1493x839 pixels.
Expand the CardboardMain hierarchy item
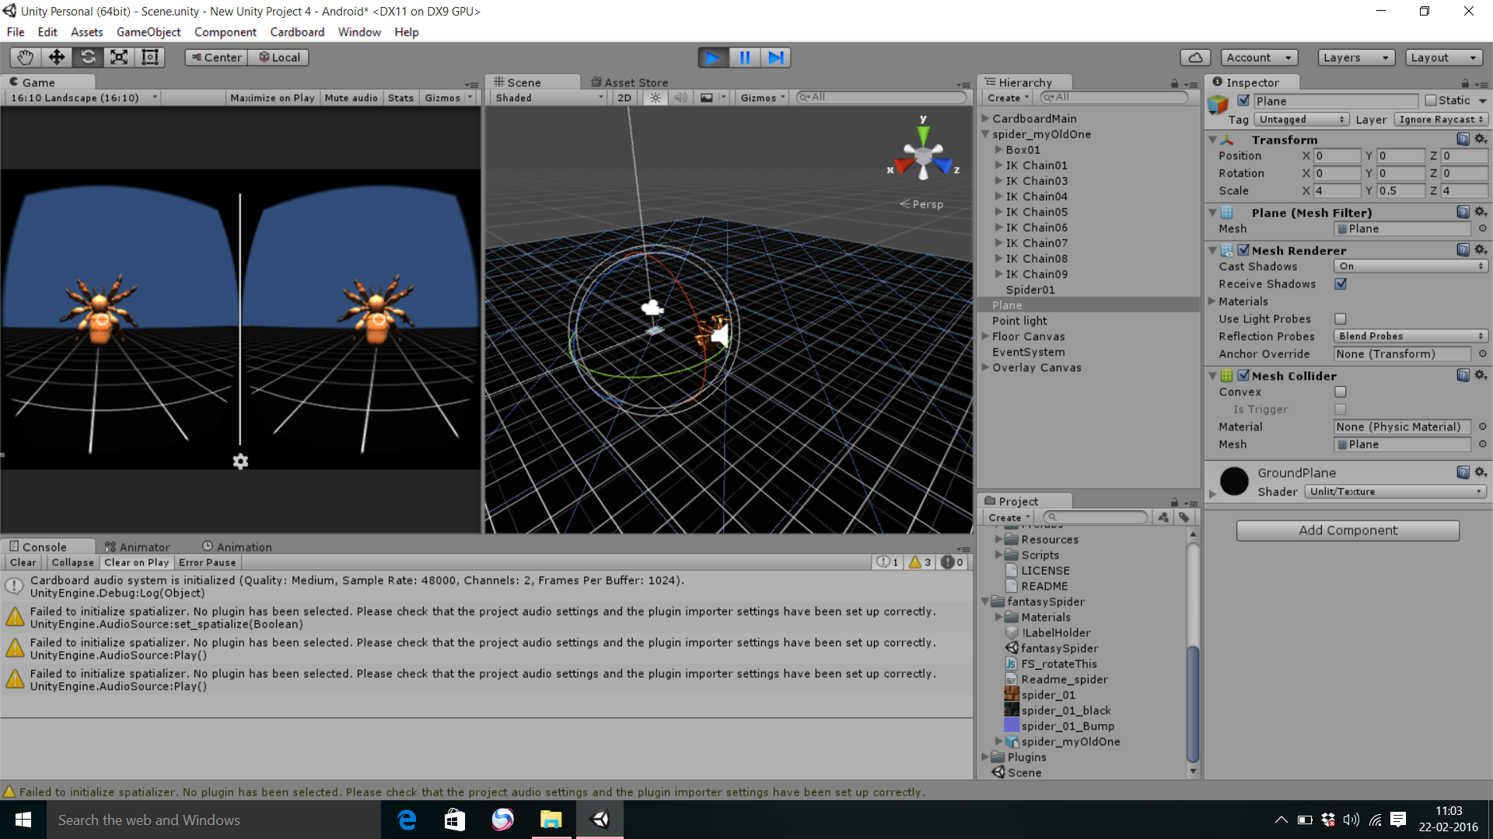pyautogui.click(x=985, y=119)
